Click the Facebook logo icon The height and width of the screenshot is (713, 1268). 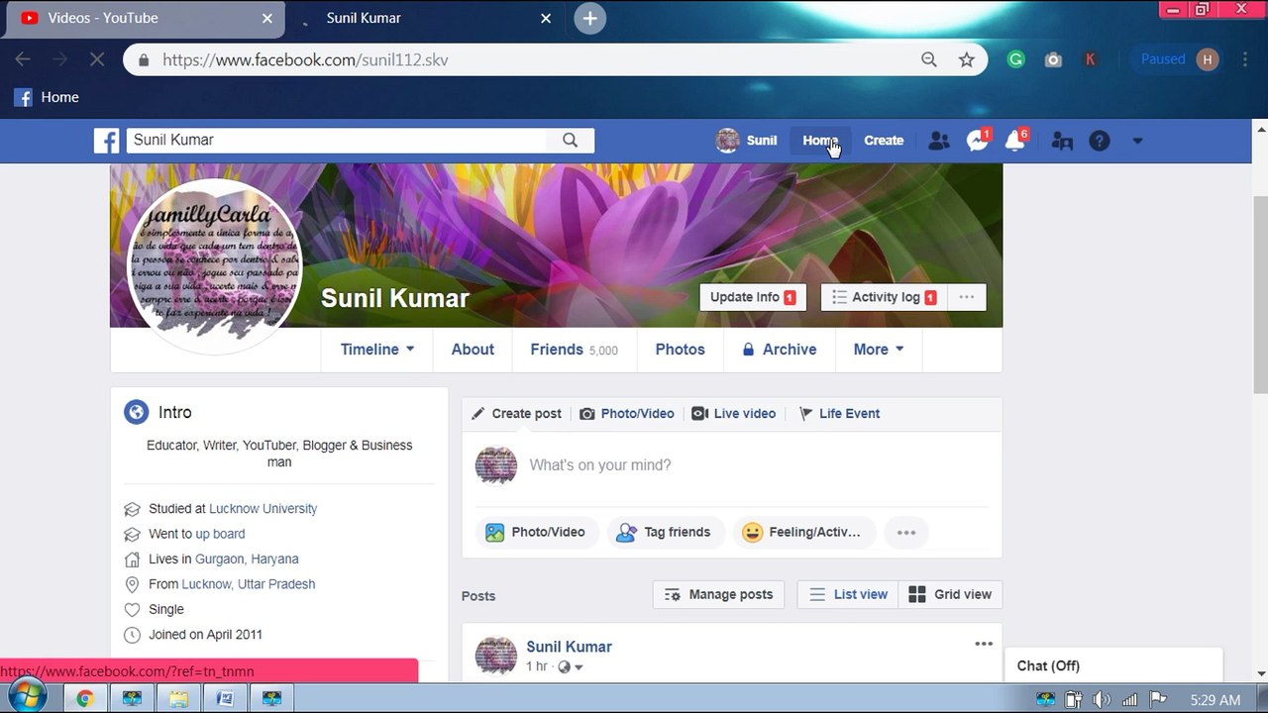coord(107,141)
